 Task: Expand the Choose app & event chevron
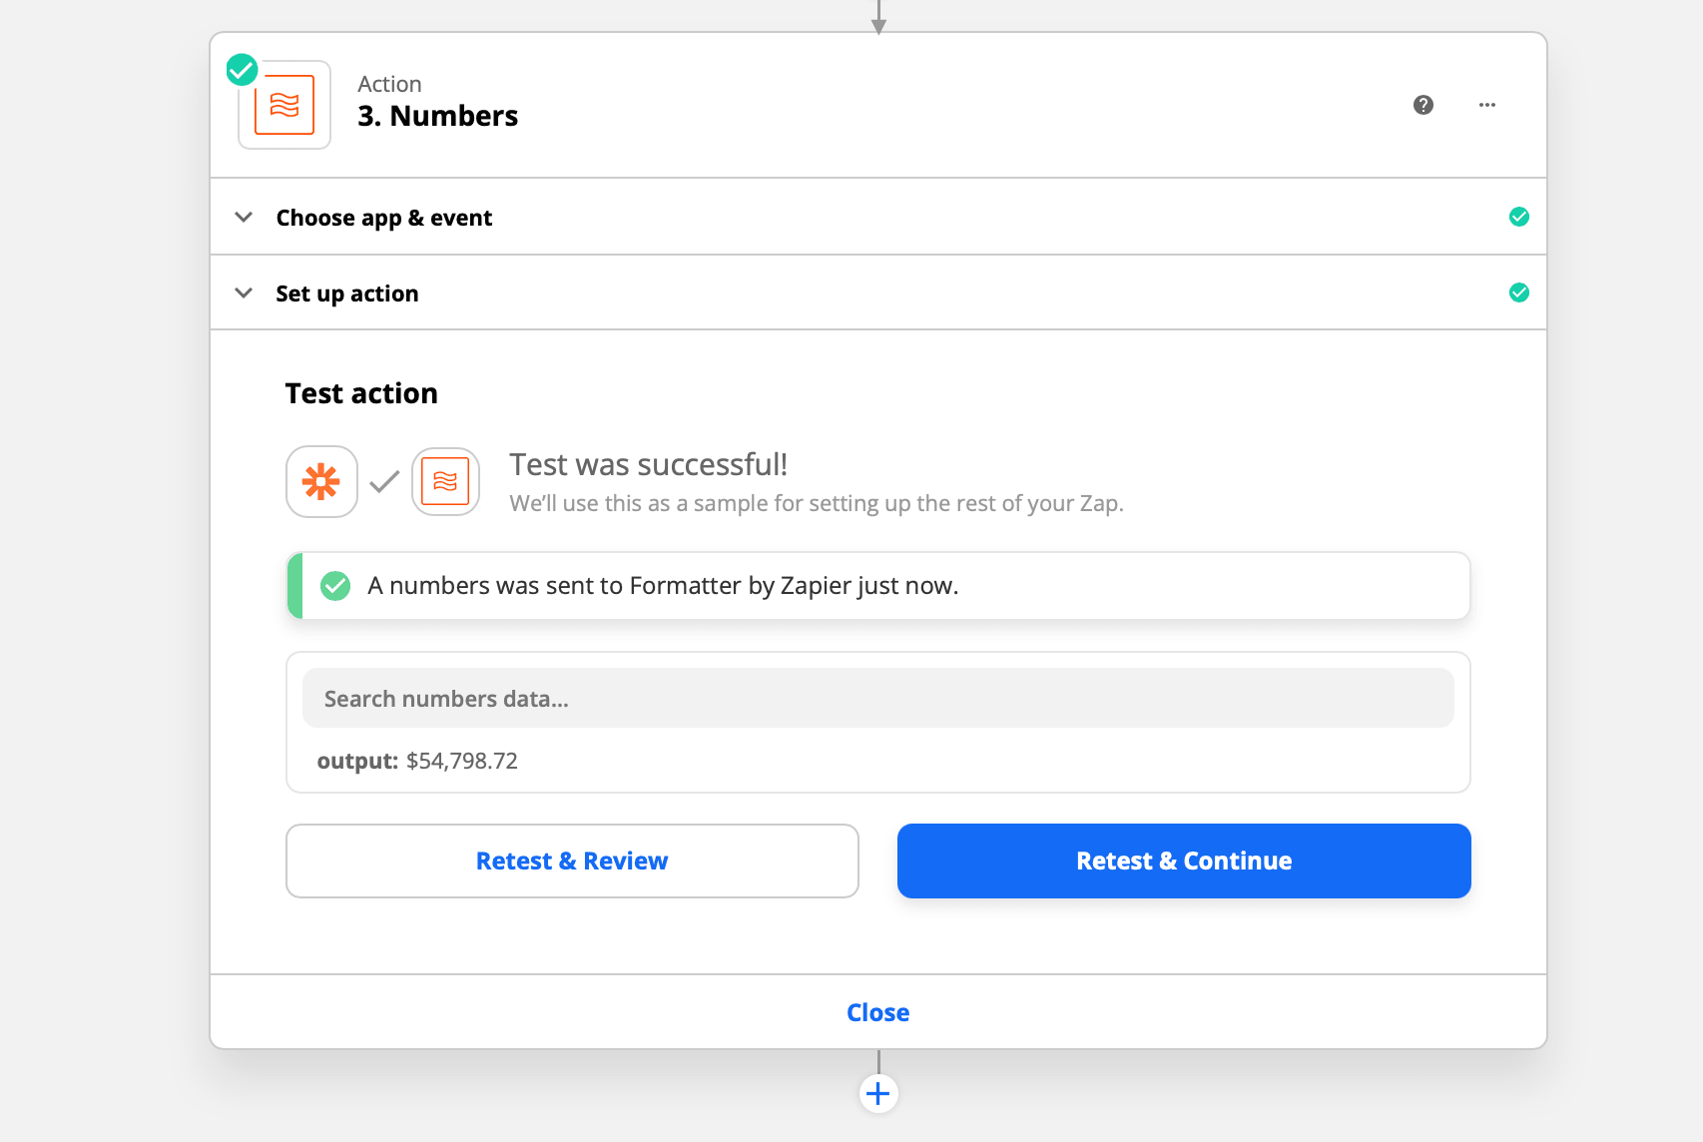pos(244,217)
